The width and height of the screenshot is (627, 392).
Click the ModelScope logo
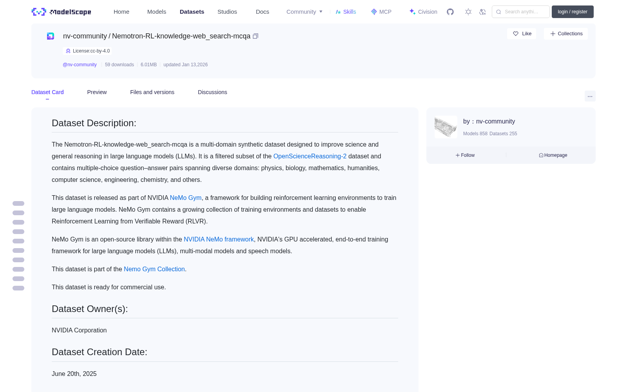(62, 12)
